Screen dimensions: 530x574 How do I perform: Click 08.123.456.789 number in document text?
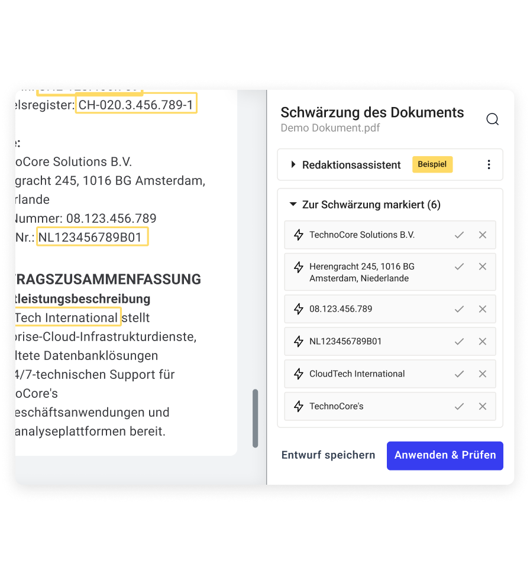(x=111, y=219)
